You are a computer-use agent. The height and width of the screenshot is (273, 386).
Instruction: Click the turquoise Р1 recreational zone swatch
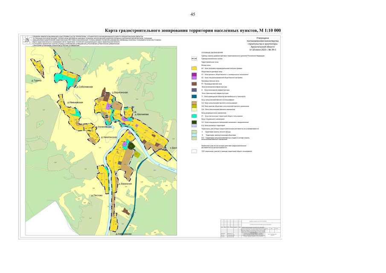tap(194, 116)
